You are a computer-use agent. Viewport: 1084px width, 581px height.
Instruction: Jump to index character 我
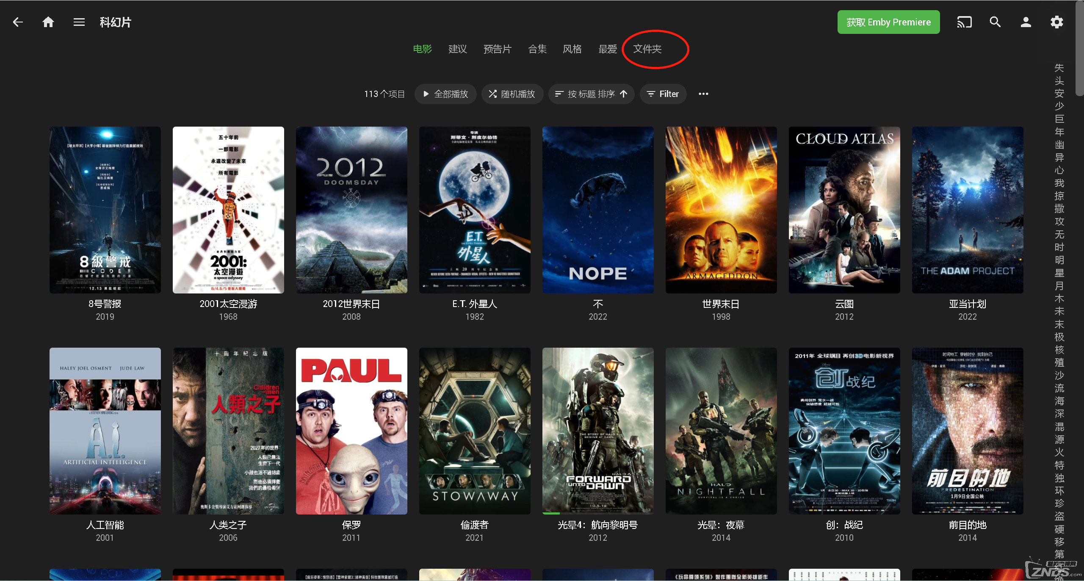point(1059,183)
